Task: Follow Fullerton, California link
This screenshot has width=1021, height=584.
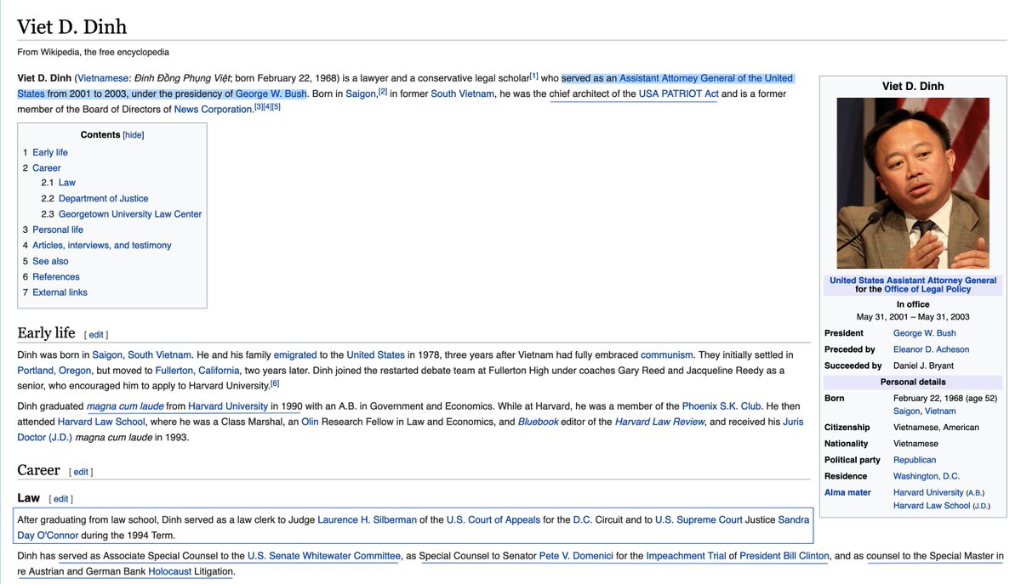Action: point(198,371)
